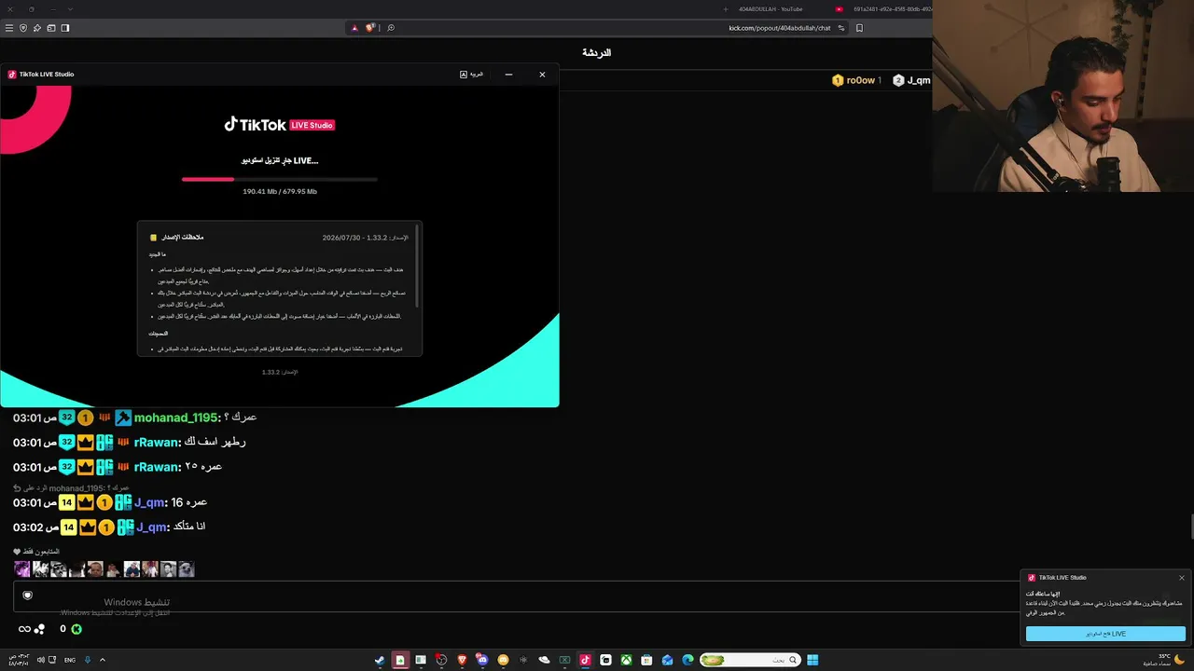Click the username mohanad_1195 in chat
1194x671 pixels.
coord(175,418)
